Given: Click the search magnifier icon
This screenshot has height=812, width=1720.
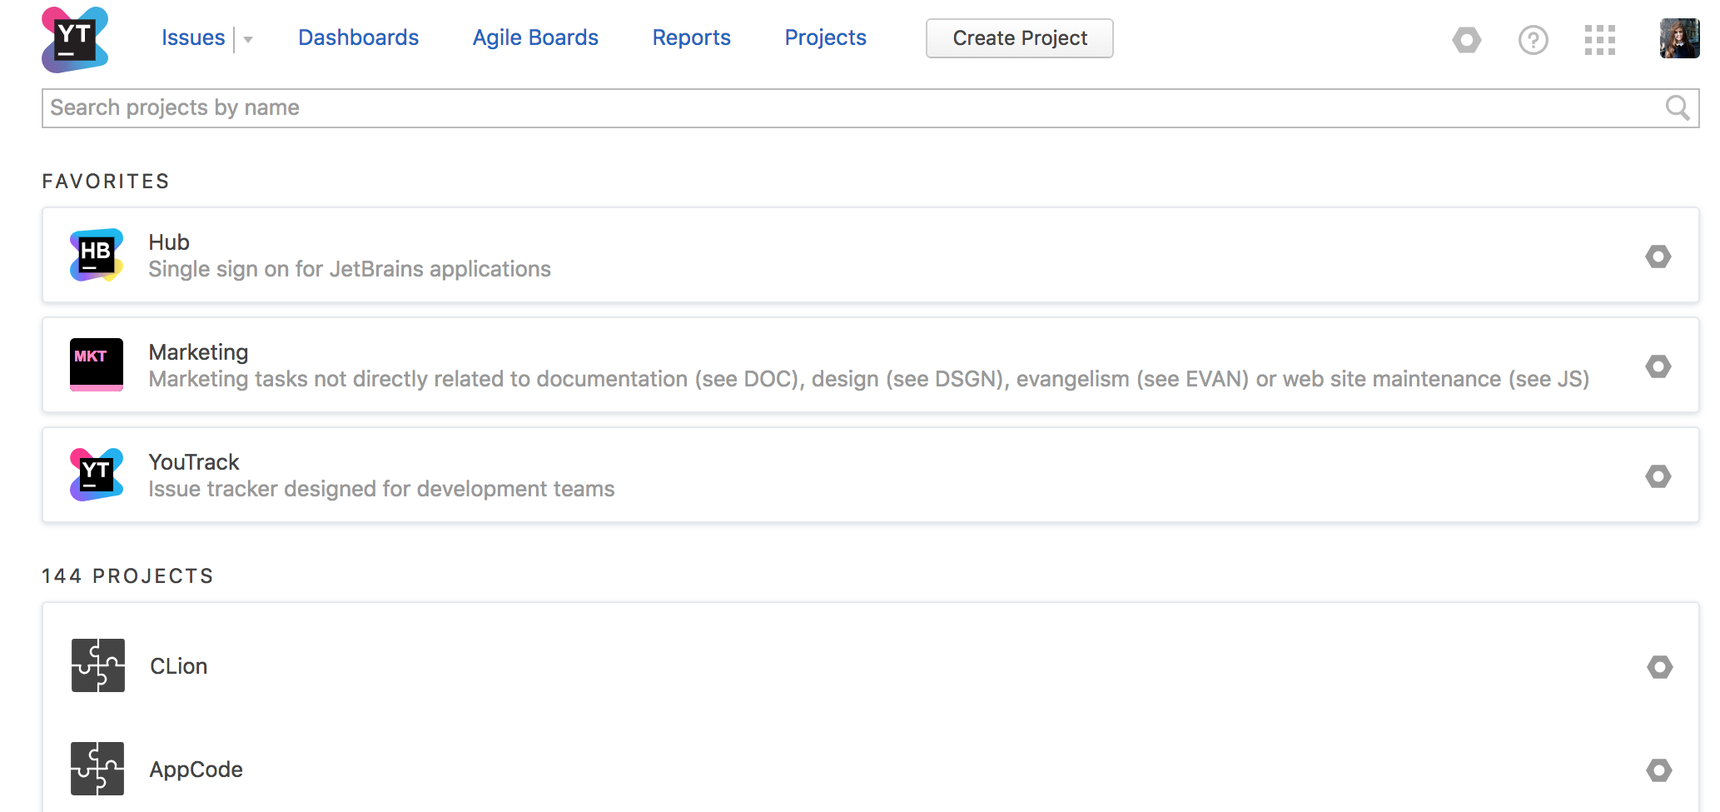Looking at the screenshot, I should coord(1677,108).
